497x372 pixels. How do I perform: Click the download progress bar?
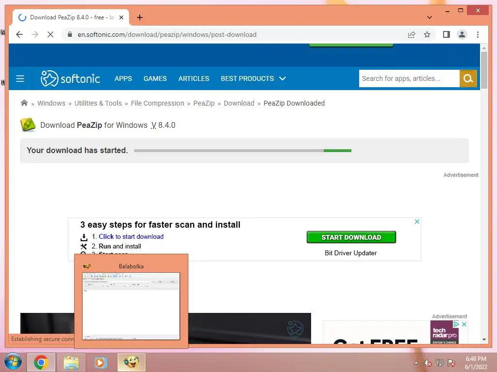pos(243,151)
